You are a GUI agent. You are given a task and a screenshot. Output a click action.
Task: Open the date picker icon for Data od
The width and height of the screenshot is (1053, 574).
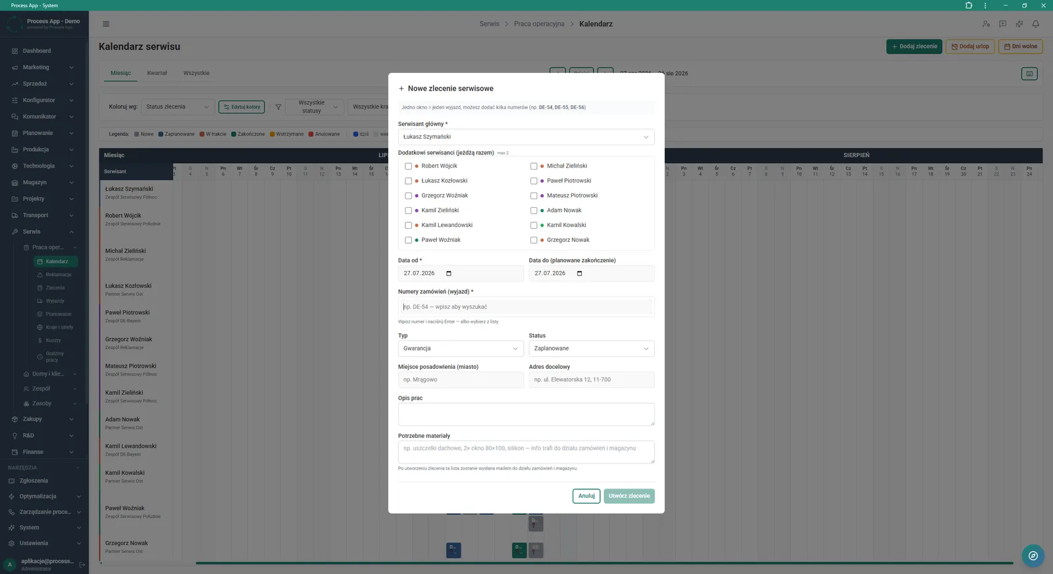[x=449, y=274]
